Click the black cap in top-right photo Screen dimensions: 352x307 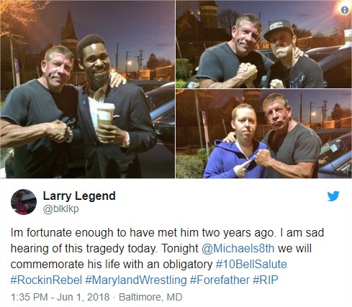(x=279, y=29)
